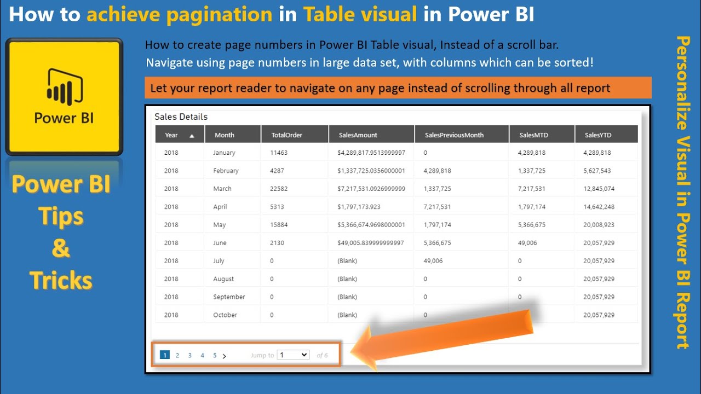Click TotalOrder value "22582"
The image size is (701, 394).
point(279,189)
